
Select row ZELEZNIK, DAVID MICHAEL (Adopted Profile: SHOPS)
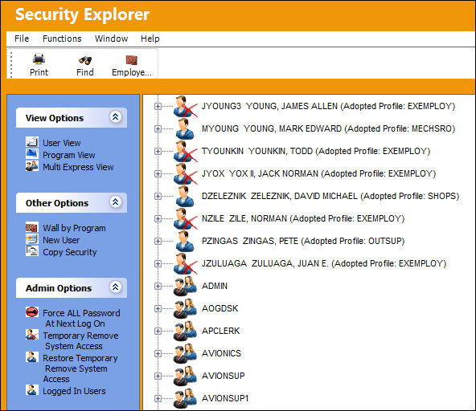pyautogui.click(x=330, y=196)
